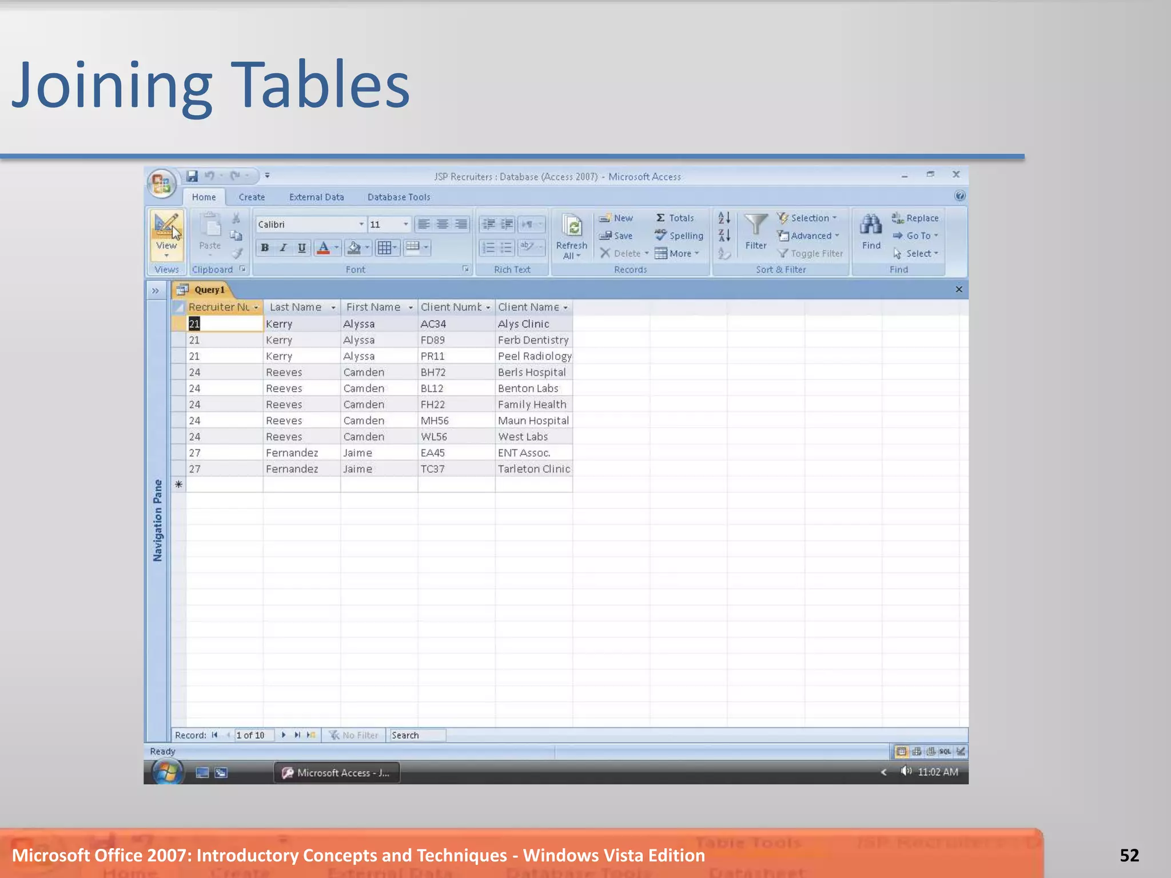Viewport: 1171px width, 878px height.
Task: Open the font name Calibri combo box
Action: click(x=310, y=224)
